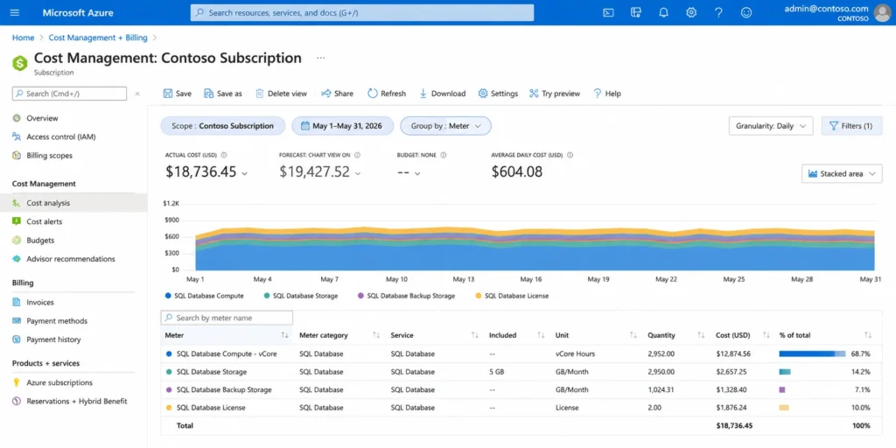The image size is (896, 448).
Task: Click the SQL Database Compute legend swatch
Action: click(x=168, y=296)
